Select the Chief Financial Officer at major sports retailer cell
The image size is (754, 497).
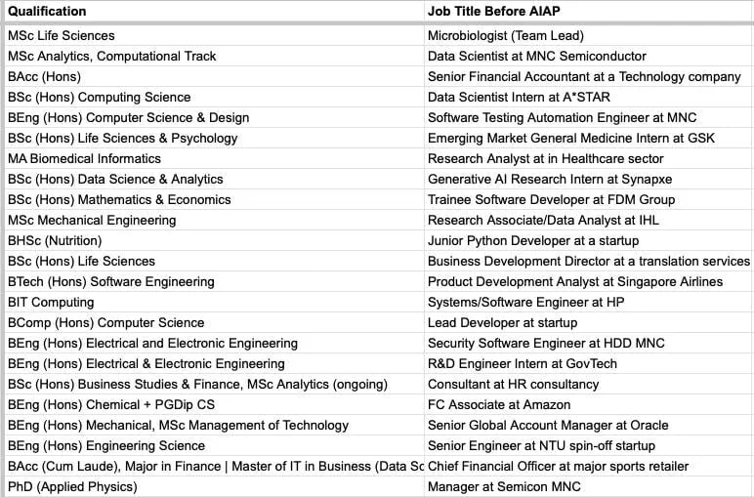589,466
